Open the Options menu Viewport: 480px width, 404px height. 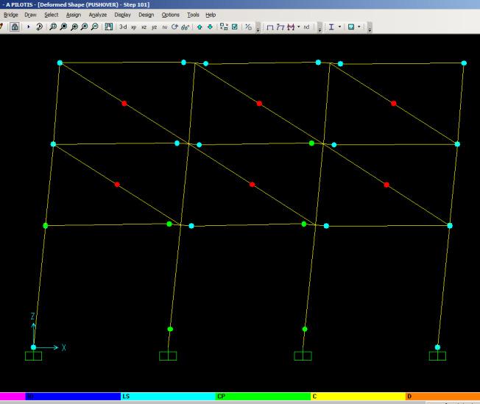pos(171,15)
